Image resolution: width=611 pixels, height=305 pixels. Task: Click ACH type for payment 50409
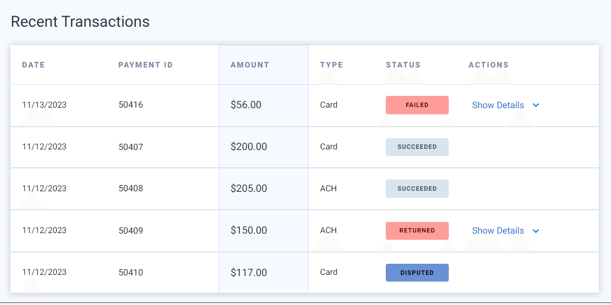click(328, 230)
